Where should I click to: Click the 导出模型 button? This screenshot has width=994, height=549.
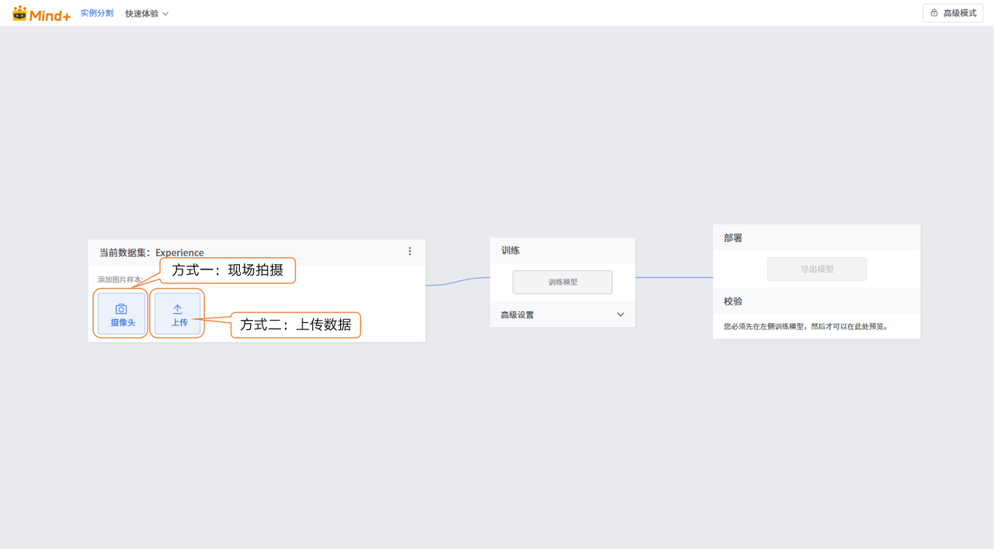tap(816, 269)
